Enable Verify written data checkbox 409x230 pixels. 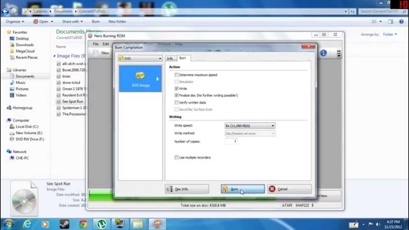176,103
